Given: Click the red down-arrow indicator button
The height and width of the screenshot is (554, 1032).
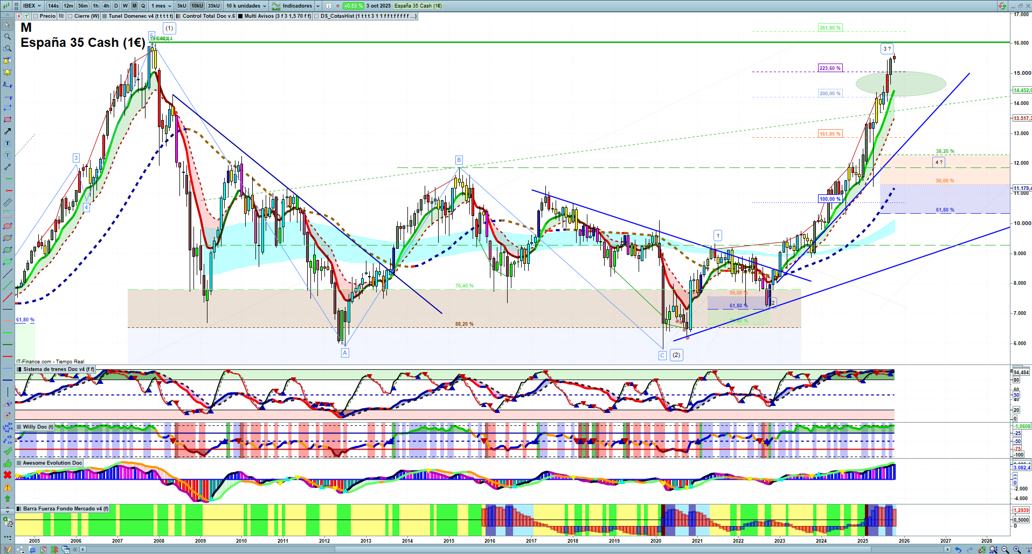Looking at the screenshot, I should (x=19, y=16).
